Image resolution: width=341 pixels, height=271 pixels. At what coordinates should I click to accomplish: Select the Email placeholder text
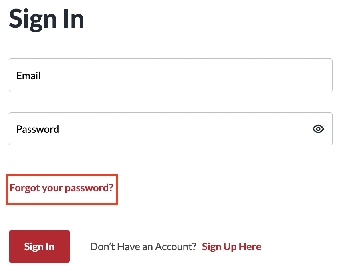pos(28,76)
